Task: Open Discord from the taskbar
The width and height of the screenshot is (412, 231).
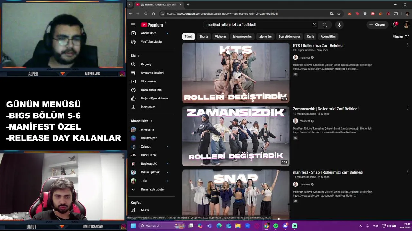Action: (285, 226)
